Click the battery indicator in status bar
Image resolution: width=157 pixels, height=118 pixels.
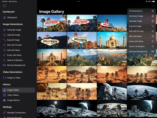pyautogui.click(x=154, y=1)
